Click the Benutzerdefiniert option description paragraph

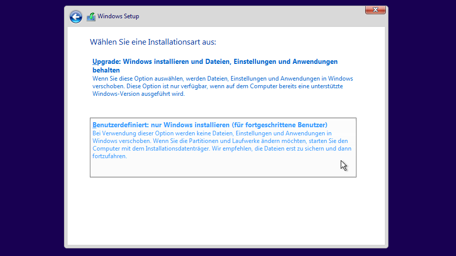coord(221,144)
